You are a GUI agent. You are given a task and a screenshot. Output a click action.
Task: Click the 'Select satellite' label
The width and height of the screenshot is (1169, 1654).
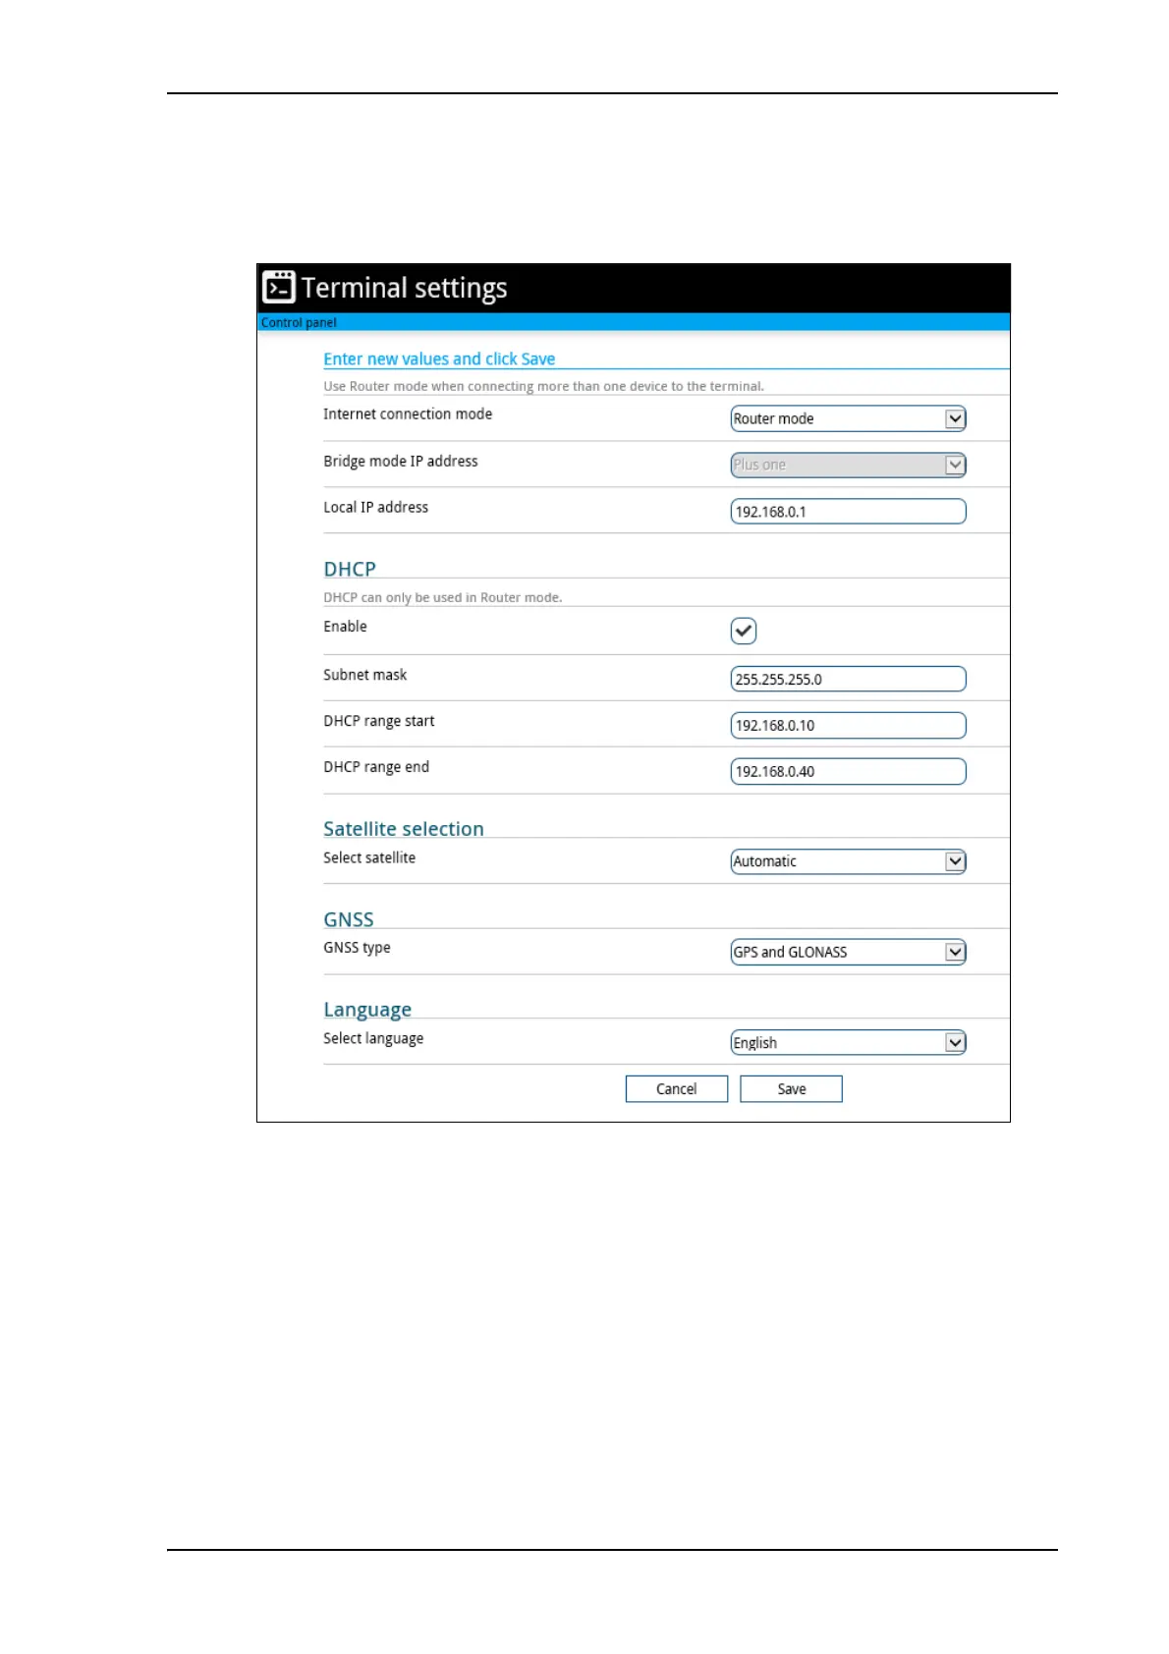pyautogui.click(x=369, y=857)
